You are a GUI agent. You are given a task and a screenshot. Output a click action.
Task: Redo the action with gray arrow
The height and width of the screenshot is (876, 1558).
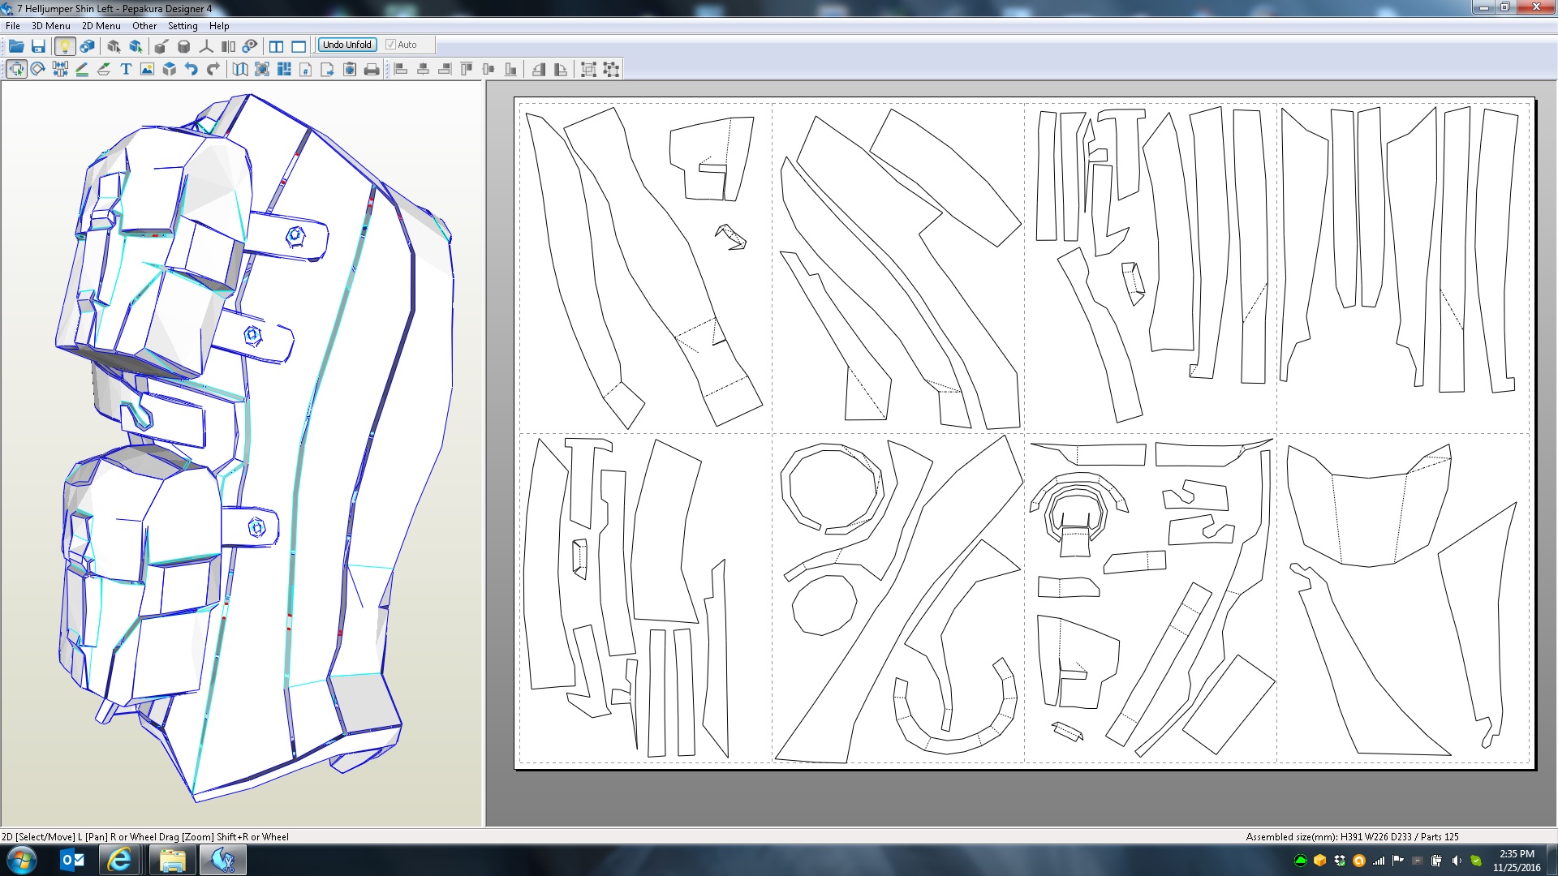[x=213, y=70]
